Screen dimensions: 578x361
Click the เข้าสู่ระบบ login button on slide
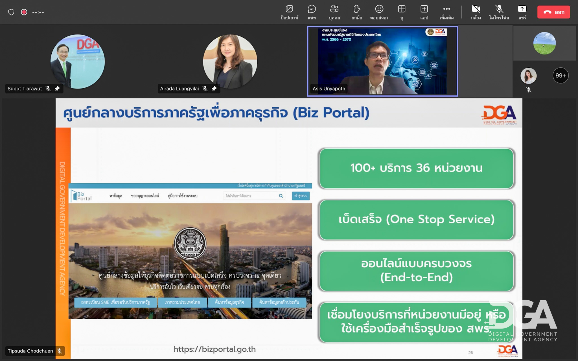pos(301,196)
